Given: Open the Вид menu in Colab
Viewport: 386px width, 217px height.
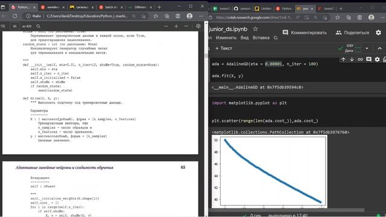Looking at the screenshot, I should pyautogui.click(x=244, y=37).
